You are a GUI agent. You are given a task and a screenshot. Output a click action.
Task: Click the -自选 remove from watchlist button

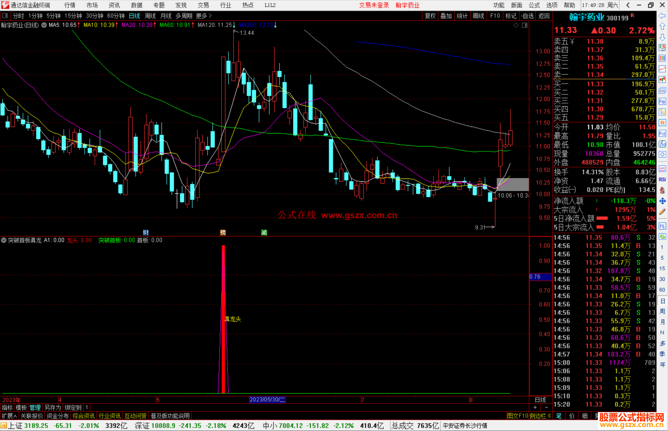[x=527, y=16]
